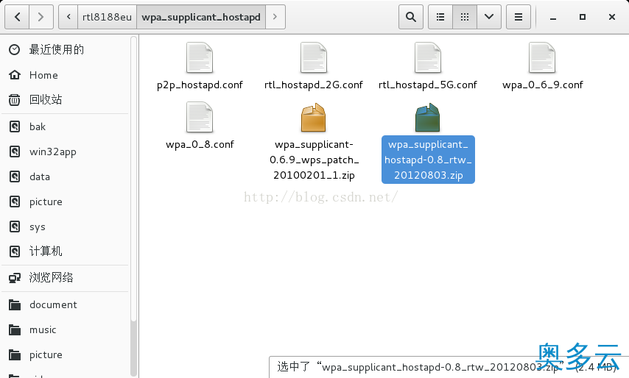Screen dimensions: 629x378
Task: Select the rtl_hostapd_5G.conf file icon
Action: 428,57
